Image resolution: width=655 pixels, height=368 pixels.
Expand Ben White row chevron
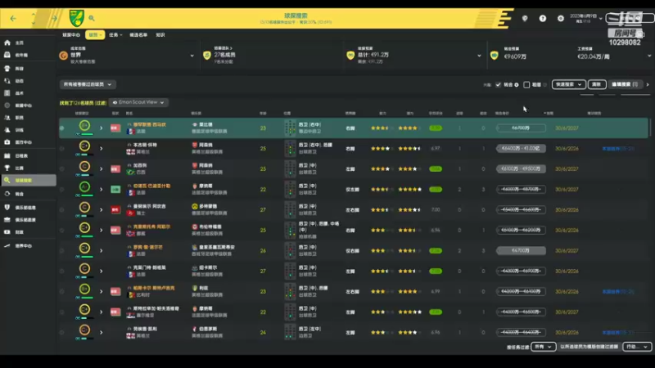pos(101,149)
